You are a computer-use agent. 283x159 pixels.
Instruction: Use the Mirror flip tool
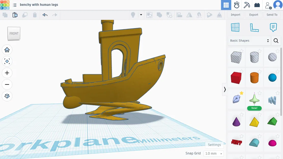pos(189,15)
